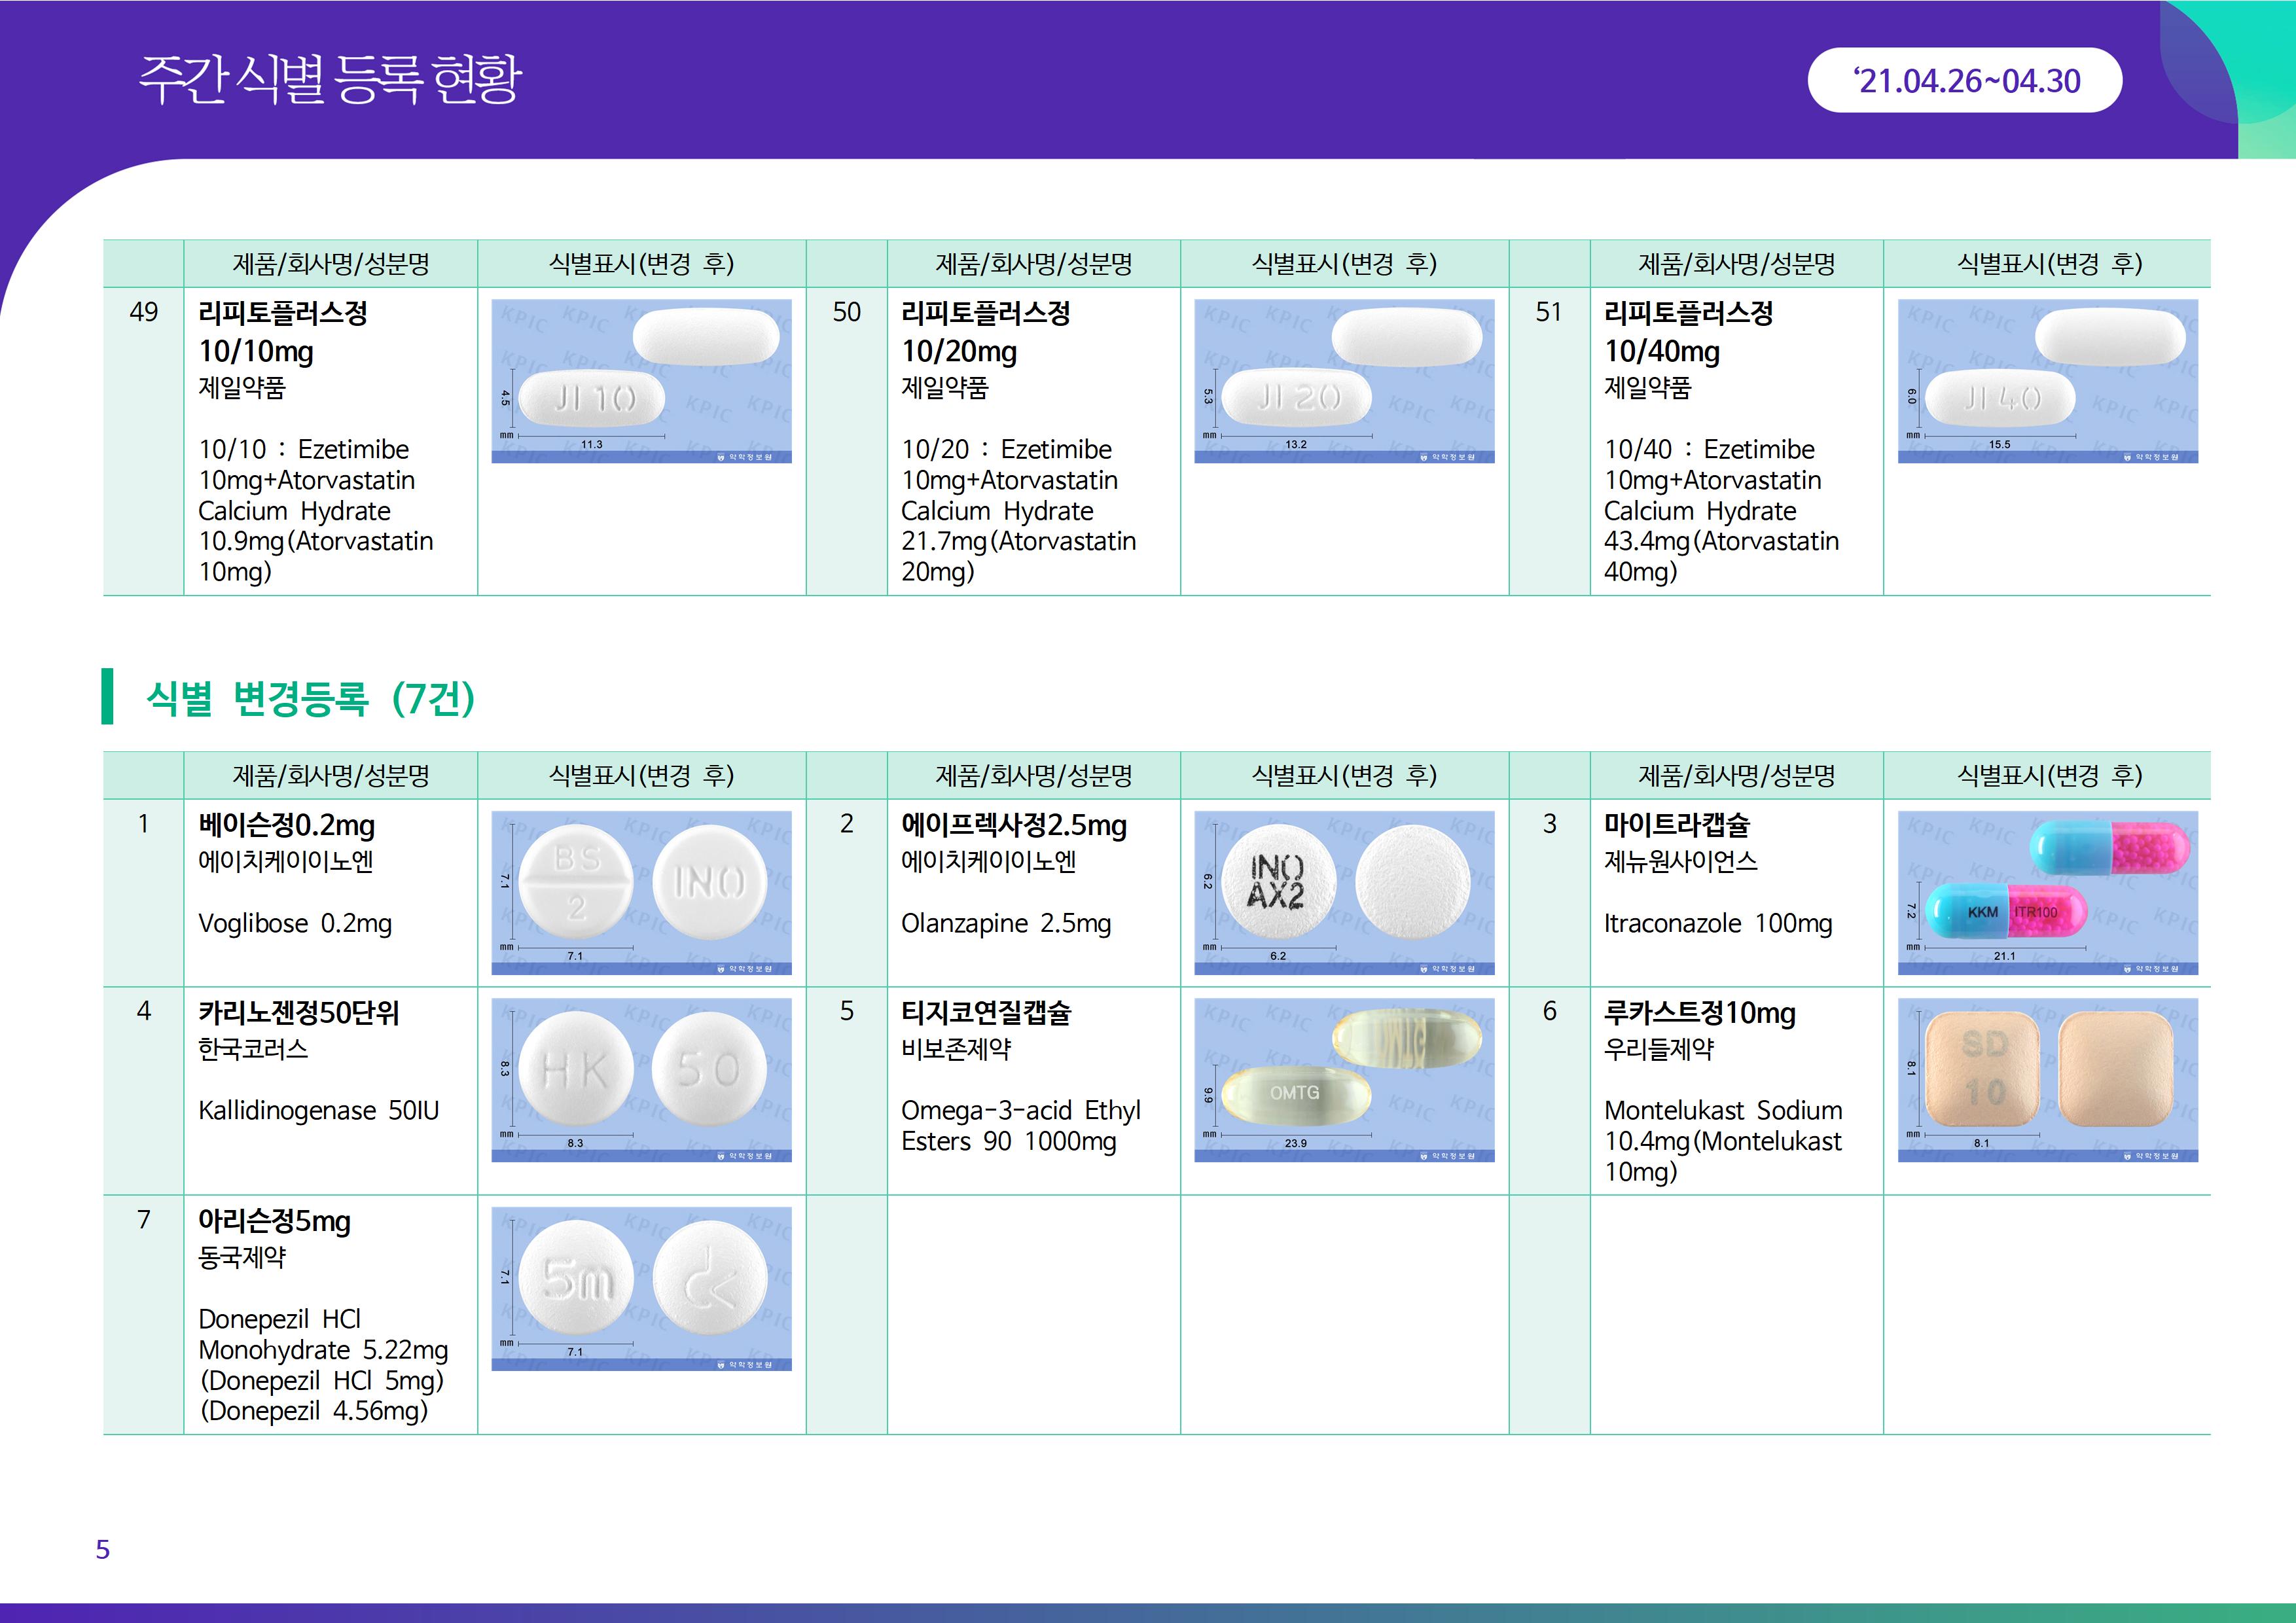Click company name 동국제약
The height and width of the screenshot is (1623, 2296).
coord(242,1257)
